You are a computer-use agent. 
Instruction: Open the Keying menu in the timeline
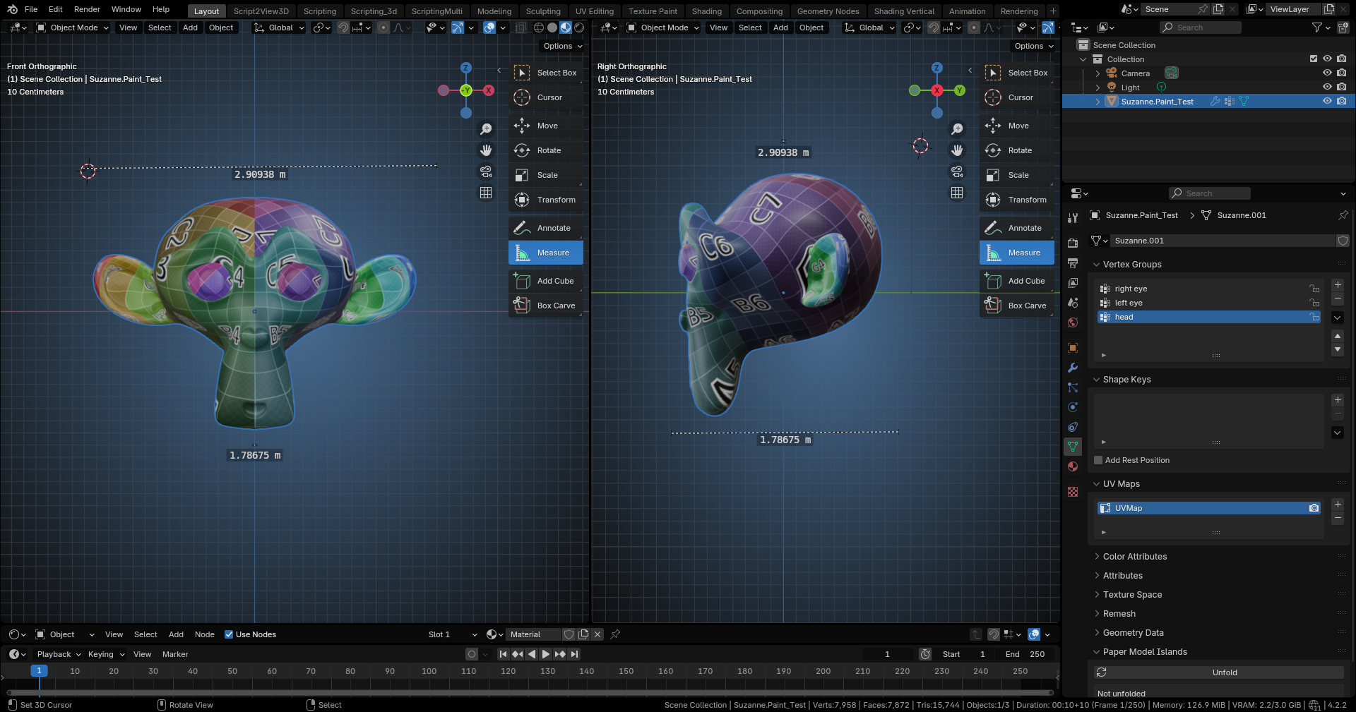[106, 654]
